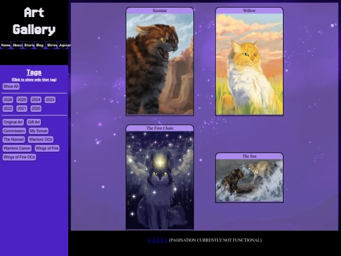
Task: Go to pagination page 1
Action: tap(153, 240)
